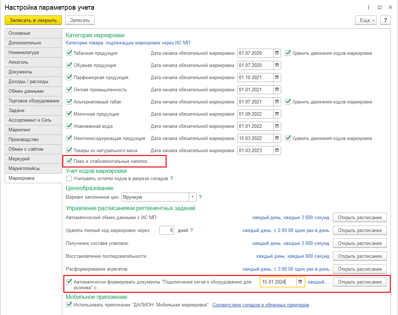Viewport: 398px width, 315px height.
Task: Uncheck Товары из натурального меха category
Action: tap(69, 151)
